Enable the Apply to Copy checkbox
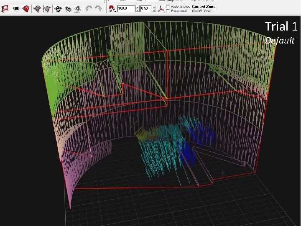This screenshot has width=301, height=226. [x=168, y=7]
